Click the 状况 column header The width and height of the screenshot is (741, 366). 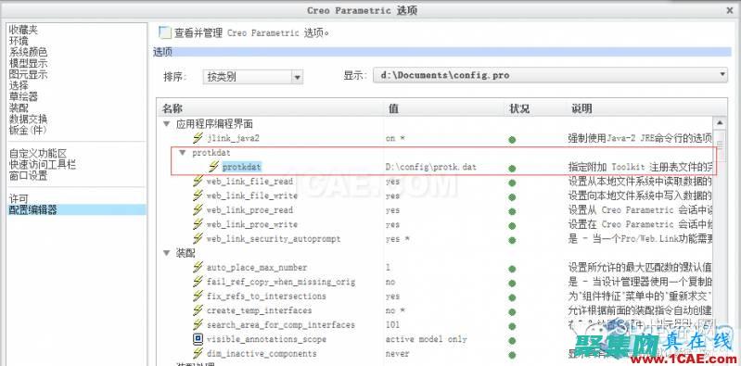tap(519, 108)
